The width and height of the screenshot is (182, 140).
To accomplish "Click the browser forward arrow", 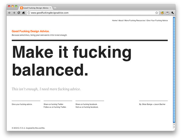I will (x=14, y=13).
